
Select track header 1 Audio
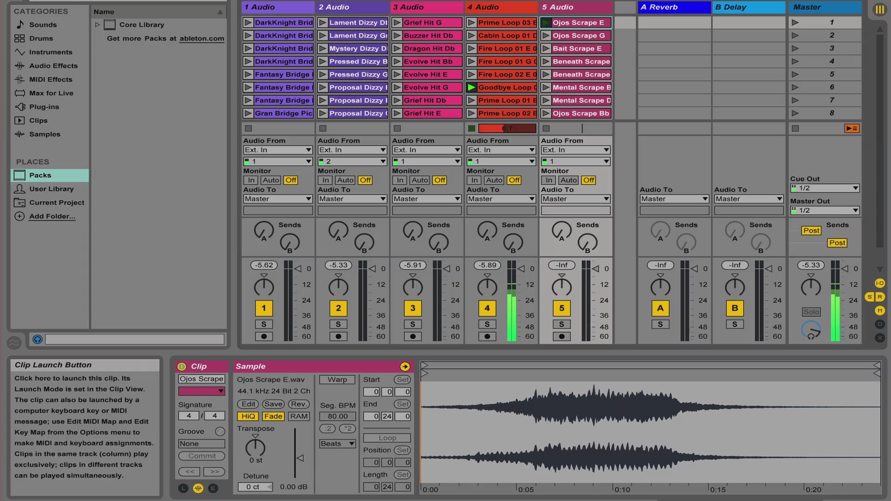tap(278, 7)
